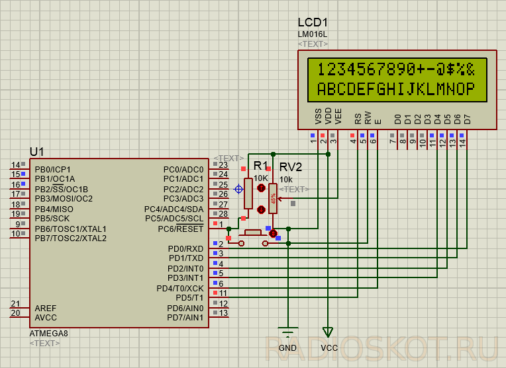
Task: Click the LCD VDD pin label
Action: 329,116
